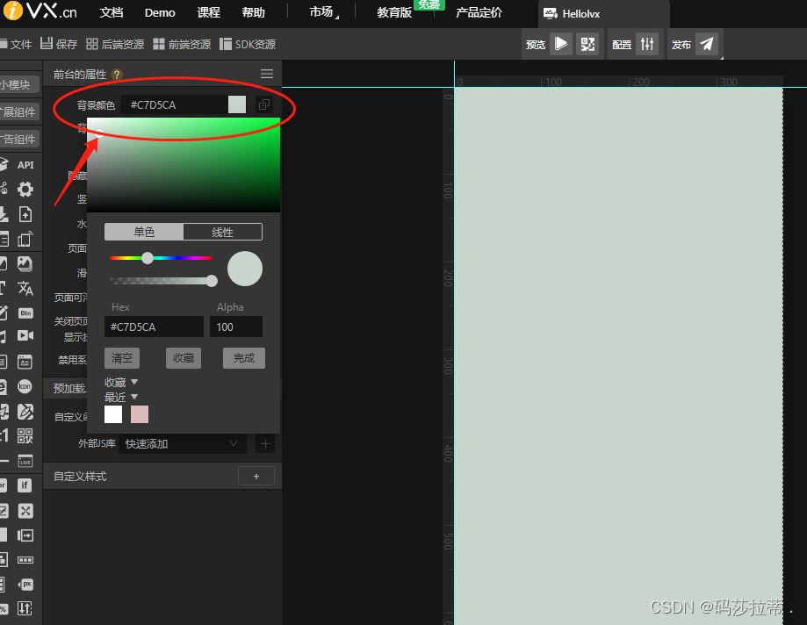Click the copy icon beside background color

(264, 104)
